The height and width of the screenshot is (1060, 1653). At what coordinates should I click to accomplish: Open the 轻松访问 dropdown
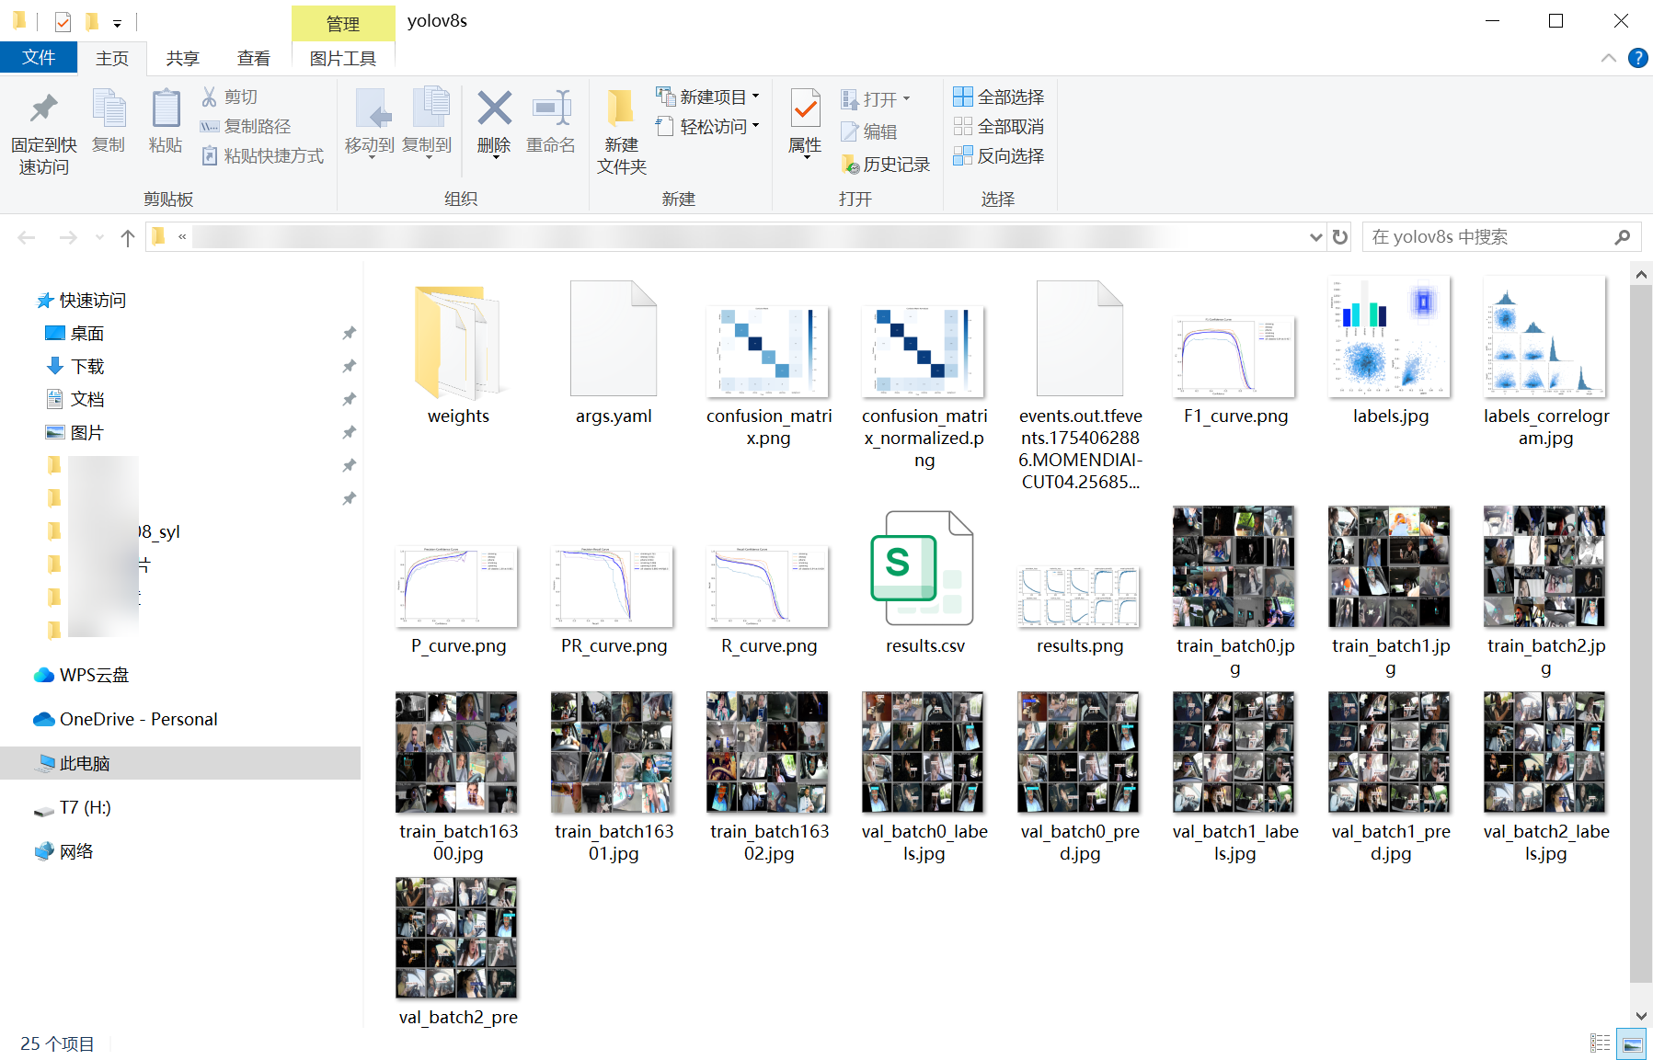(x=756, y=126)
